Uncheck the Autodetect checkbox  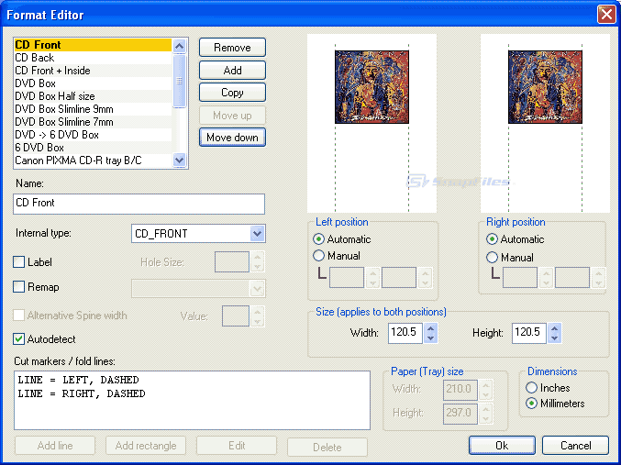click(20, 339)
